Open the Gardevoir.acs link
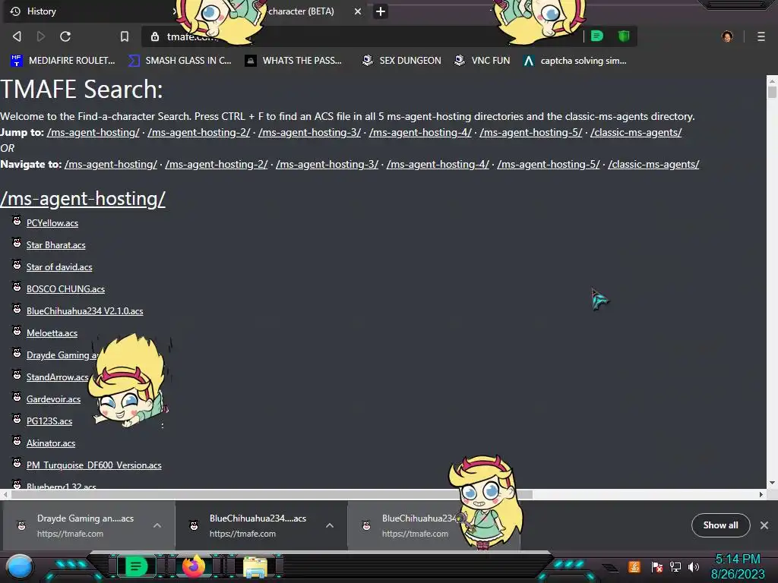 [53, 399]
